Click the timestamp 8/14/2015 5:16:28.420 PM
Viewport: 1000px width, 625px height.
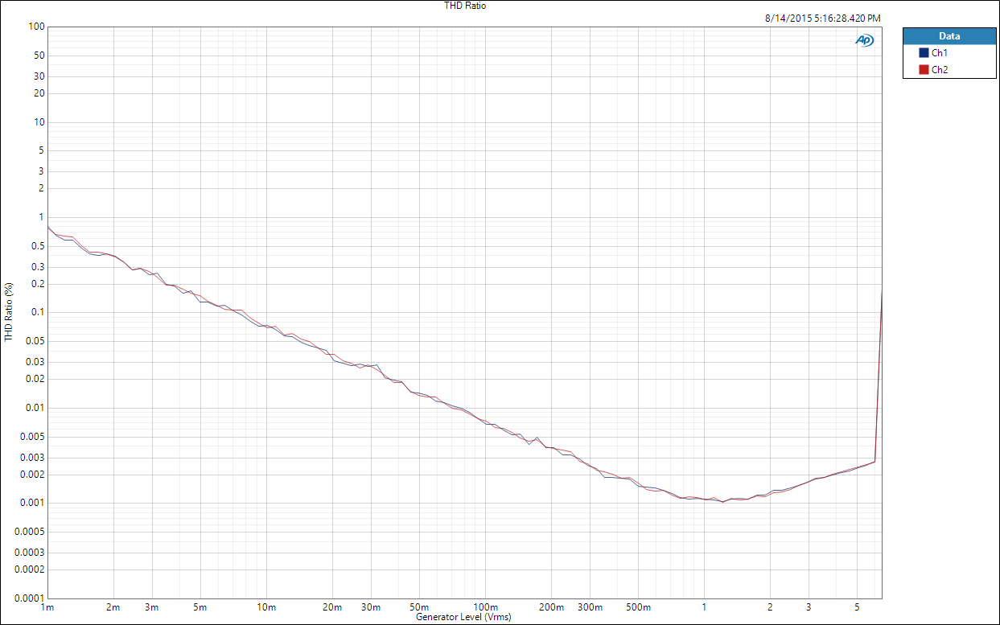click(821, 18)
